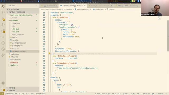Image resolution: width=169 pixels, height=95 pixels.
Task: Switch to the package.json editor tab
Action: (x=127, y=6)
